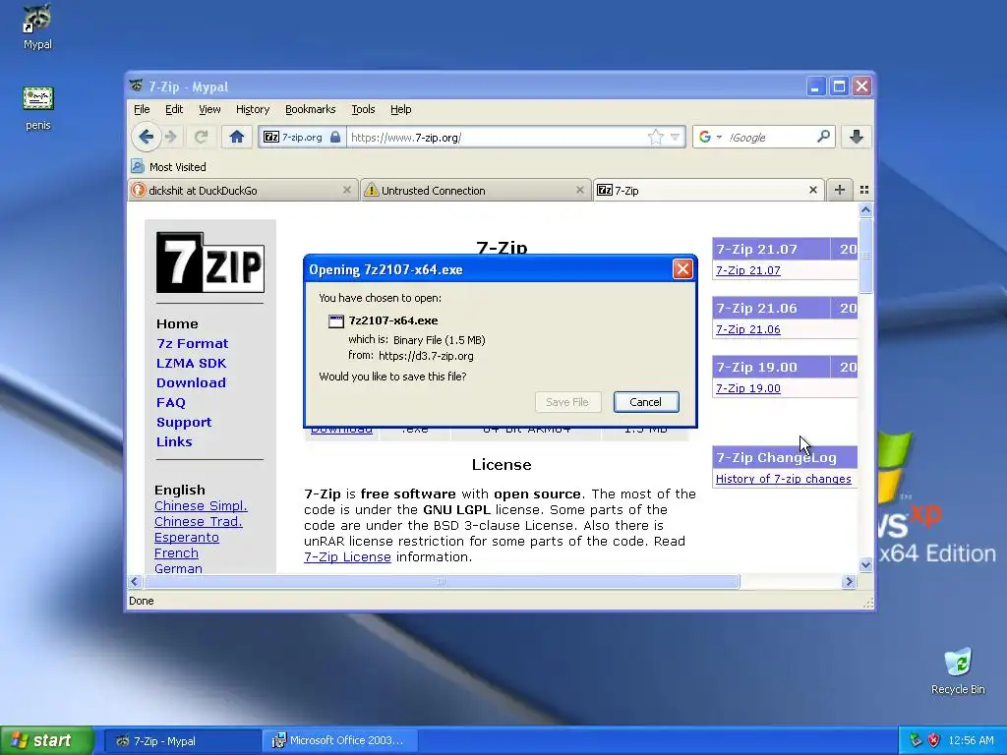Open the URL history dropdown arrow
Image resolution: width=1007 pixels, height=755 pixels.
pos(675,137)
